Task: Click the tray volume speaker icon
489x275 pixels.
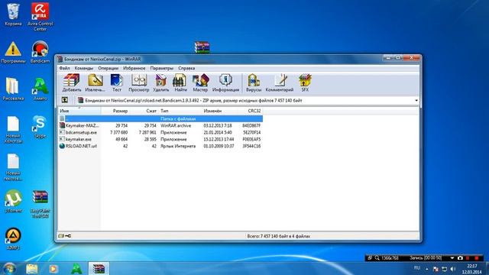Action: (x=453, y=269)
